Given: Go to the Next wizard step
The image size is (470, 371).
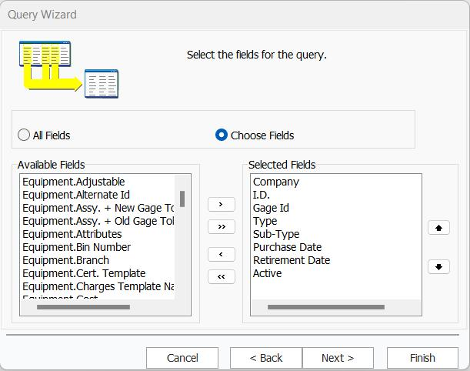Looking at the screenshot, I should tap(338, 358).
